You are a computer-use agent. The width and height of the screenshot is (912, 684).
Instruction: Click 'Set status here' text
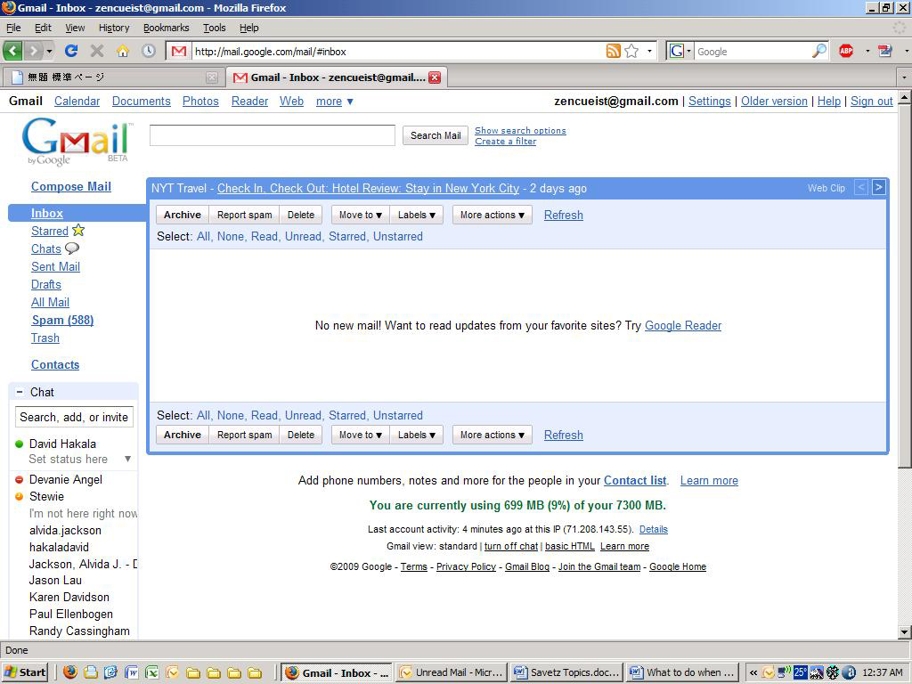tap(68, 459)
